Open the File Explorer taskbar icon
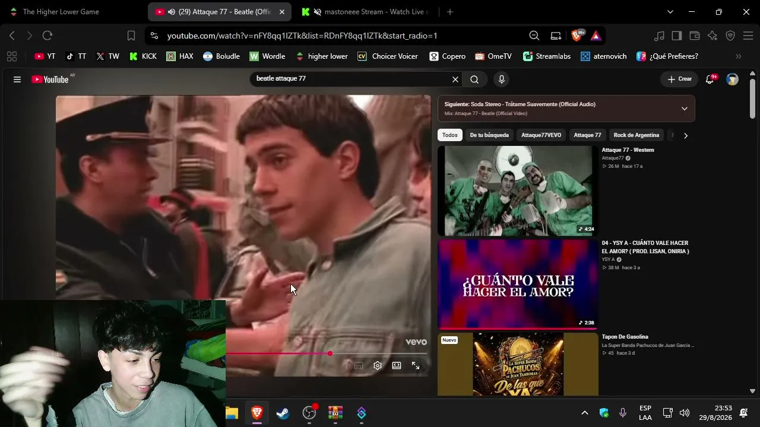This screenshot has height=427, width=760. [232, 413]
